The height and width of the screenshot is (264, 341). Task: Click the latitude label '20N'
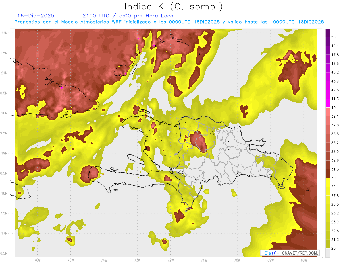pos(4,113)
